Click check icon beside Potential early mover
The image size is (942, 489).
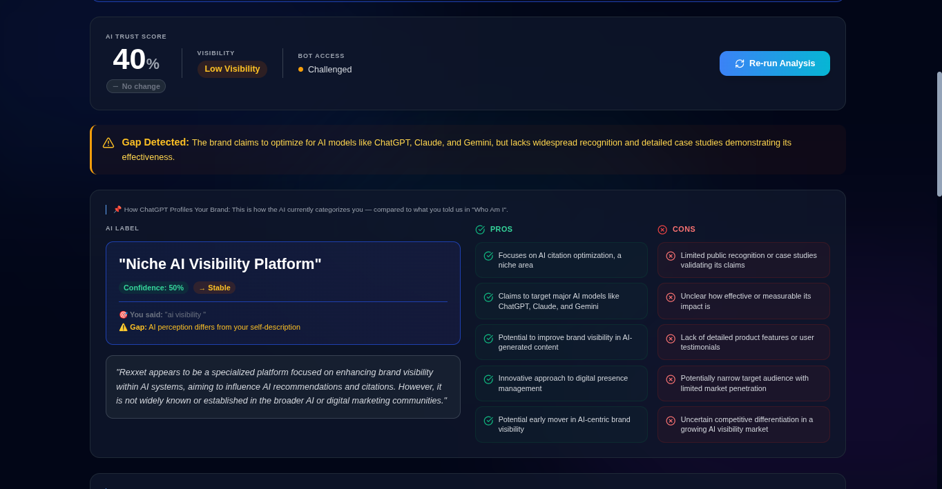488,421
